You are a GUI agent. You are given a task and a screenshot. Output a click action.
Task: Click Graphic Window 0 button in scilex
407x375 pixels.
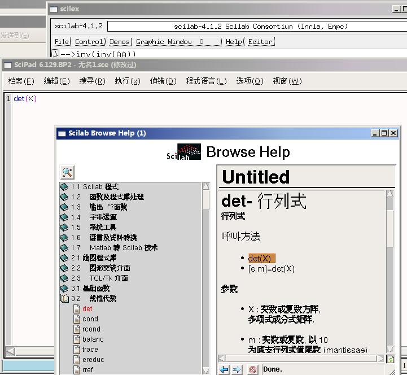point(178,42)
